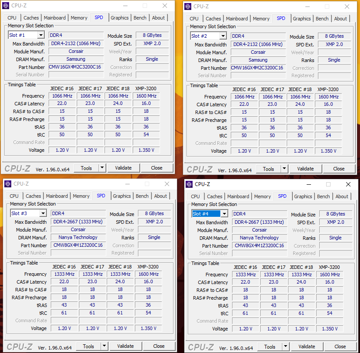This screenshot has width=360, height=353.
Task: Open the Caches tab in Slot #3 window
Action: click(x=33, y=196)
